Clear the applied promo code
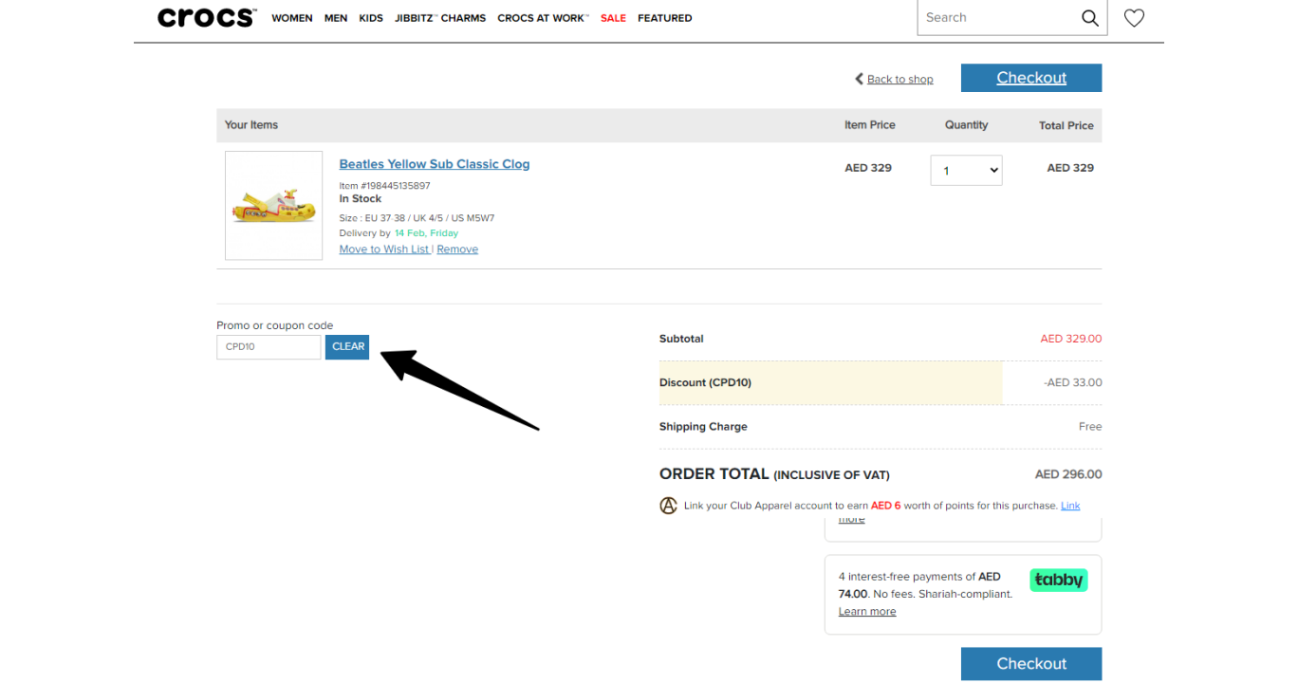This screenshot has height=683, width=1298. click(347, 347)
